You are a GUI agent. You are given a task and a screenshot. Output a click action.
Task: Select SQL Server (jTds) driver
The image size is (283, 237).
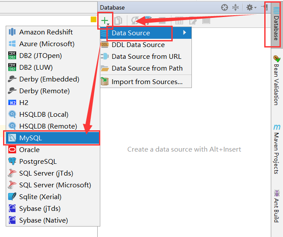coord(53,173)
